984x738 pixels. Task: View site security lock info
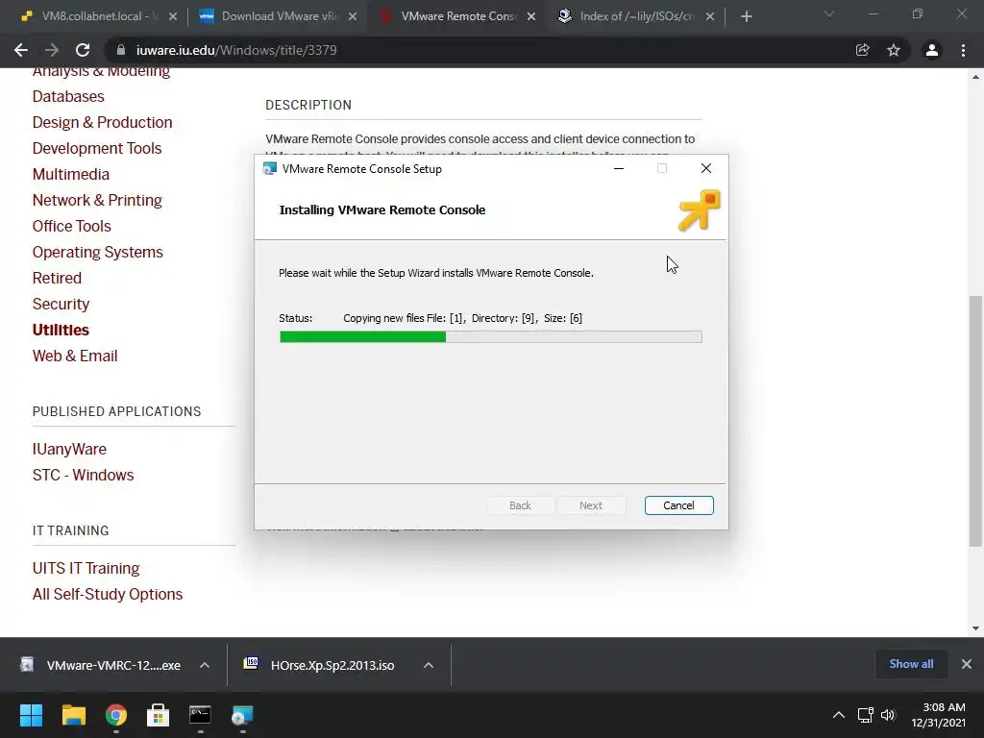coord(121,50)
